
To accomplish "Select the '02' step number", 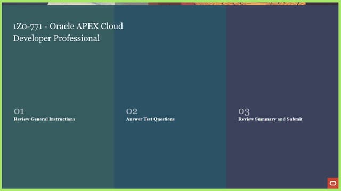I will click(132, 111).
